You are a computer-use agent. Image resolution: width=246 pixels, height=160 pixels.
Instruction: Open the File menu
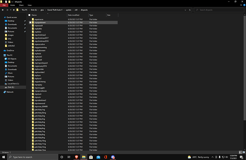[4, 6]
